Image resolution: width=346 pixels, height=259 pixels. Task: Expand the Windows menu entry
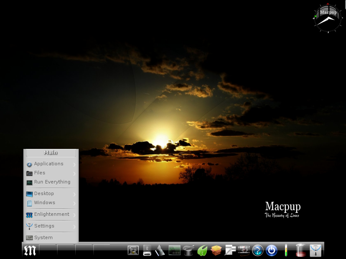[x=51, y=202]
